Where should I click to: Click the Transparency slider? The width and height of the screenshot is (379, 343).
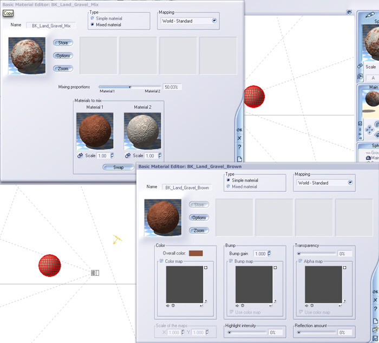coord(316,254)
